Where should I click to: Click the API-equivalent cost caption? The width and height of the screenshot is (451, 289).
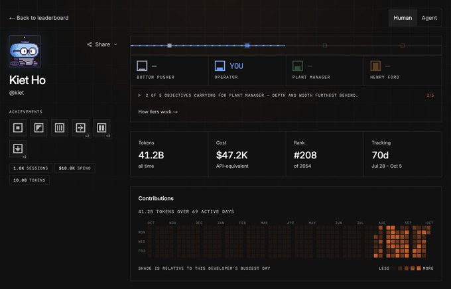tap(232, 166)
